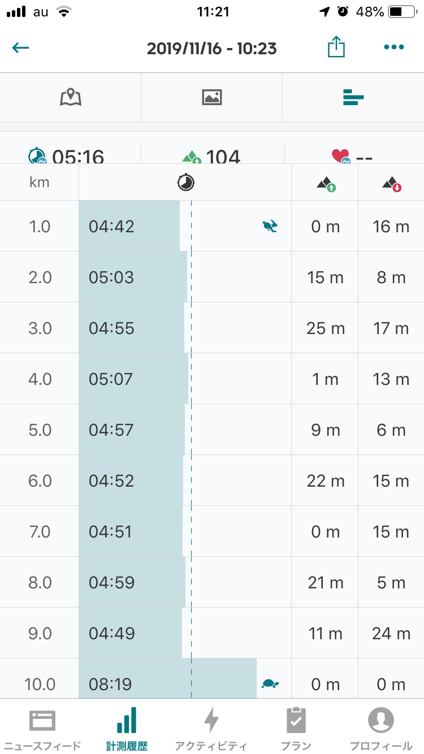Open the three-dots more options menu
Viewport: 424px width, 754px height.
pyautogui.click(x=393, y=48)
